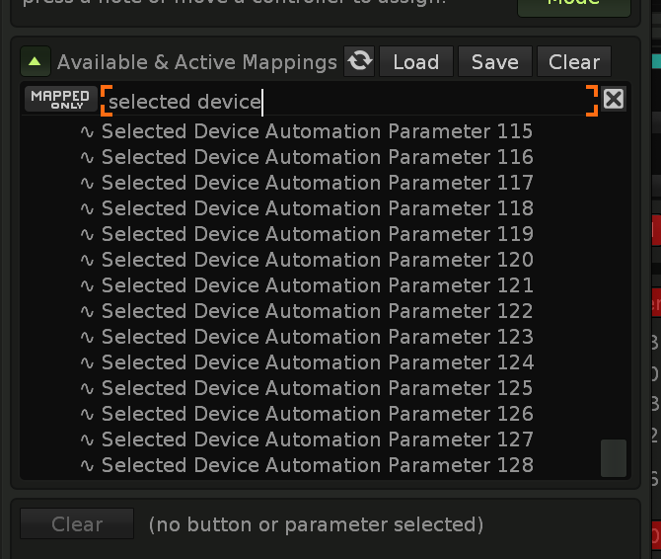661x559 pixels.
Task: Click Selected Device Automation Parameter 124
Action: (x=316, y=362)
